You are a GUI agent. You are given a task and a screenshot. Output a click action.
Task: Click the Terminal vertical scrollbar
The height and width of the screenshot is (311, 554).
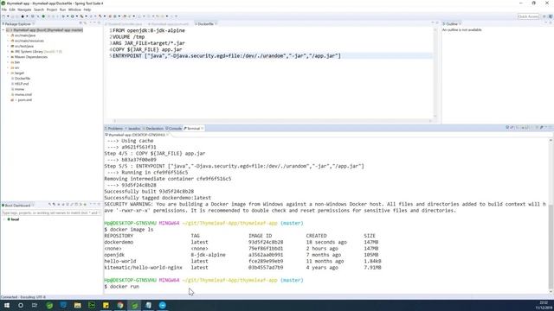pyautogui.click(x=551, y=215)
